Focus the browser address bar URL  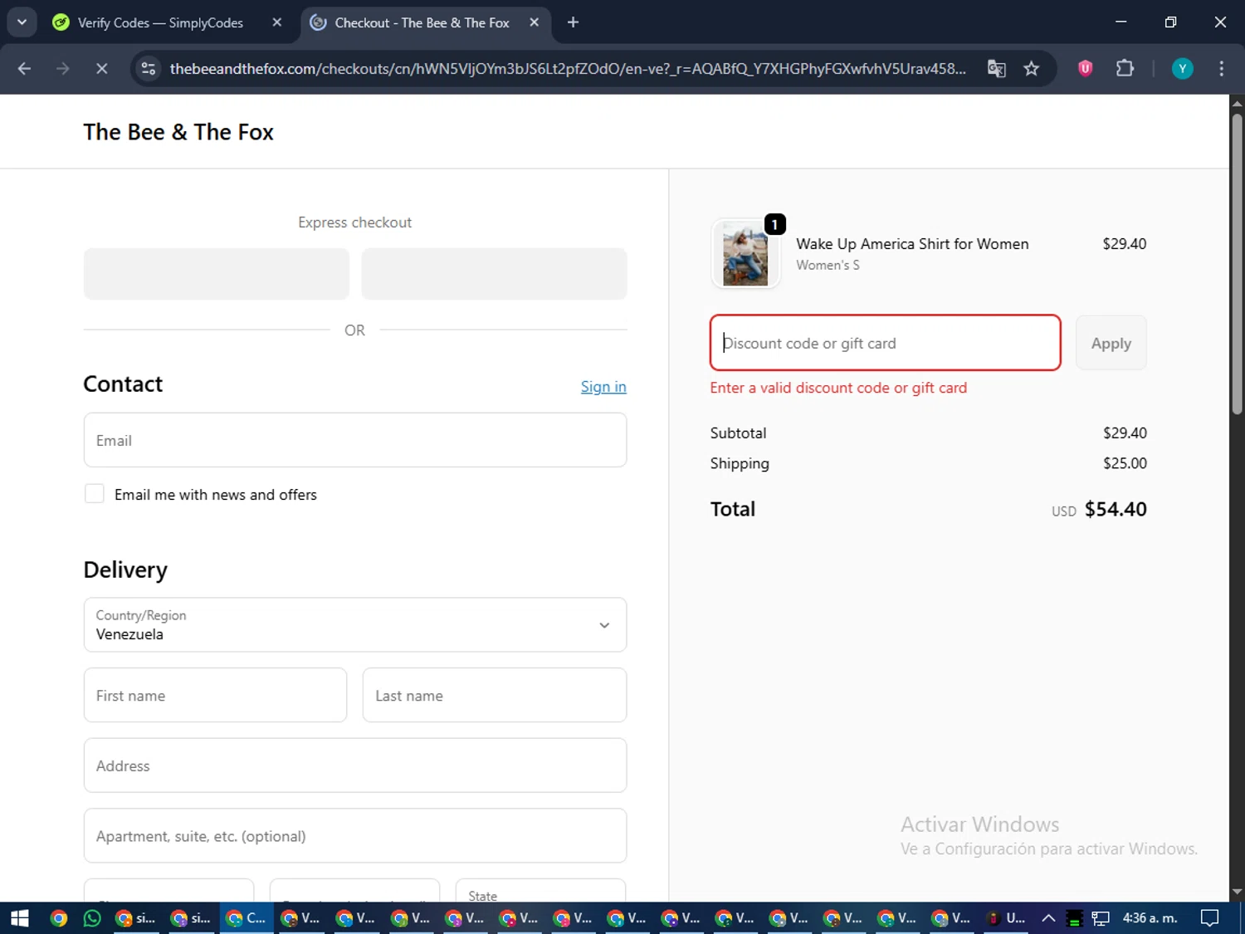tap(568, 69)
